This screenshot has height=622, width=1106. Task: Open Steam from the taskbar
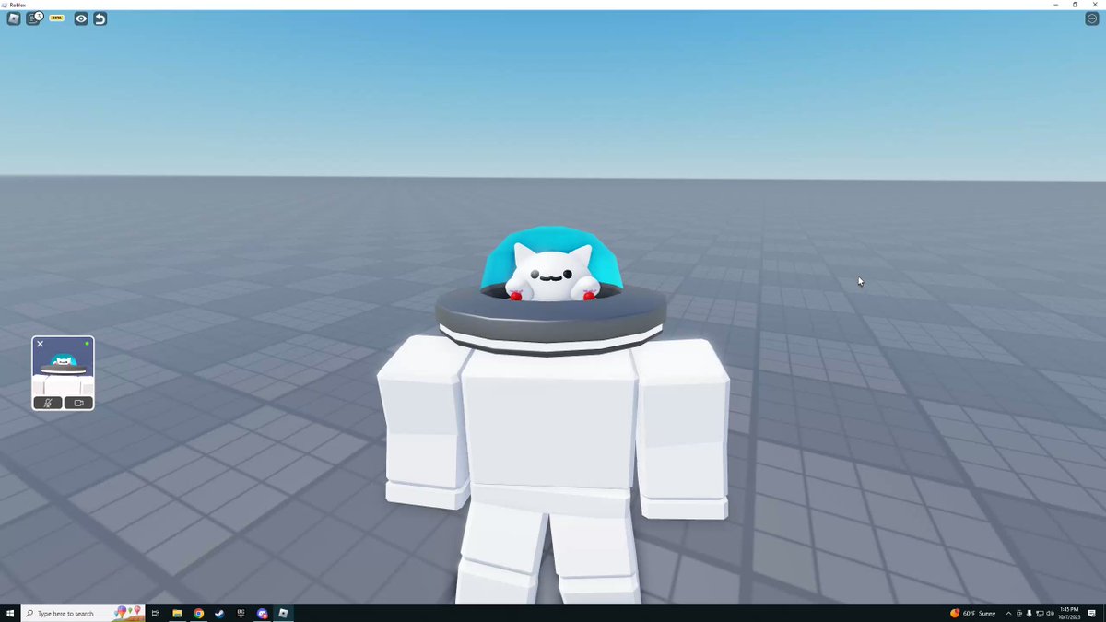coord(219,613)
